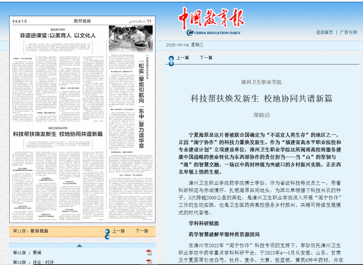
Task: Open 第01版 : 要闻 in the edition list
Action: 27,253
